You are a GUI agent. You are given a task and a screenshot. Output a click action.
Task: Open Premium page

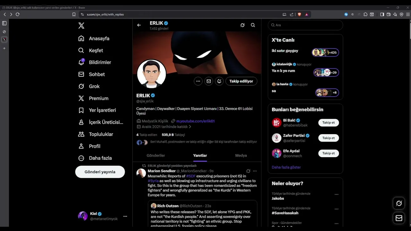(x=93, y=98)
